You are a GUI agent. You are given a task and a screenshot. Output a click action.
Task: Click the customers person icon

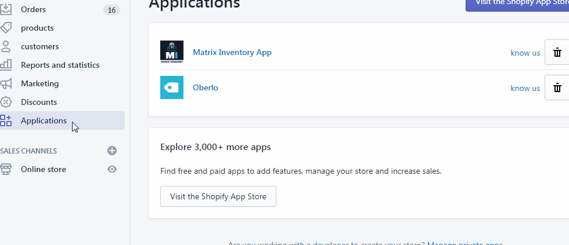tap(5, 46)
